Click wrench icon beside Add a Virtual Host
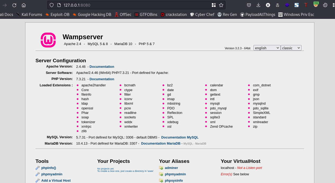This screenshot has width=335, height=183. point(38,181)
